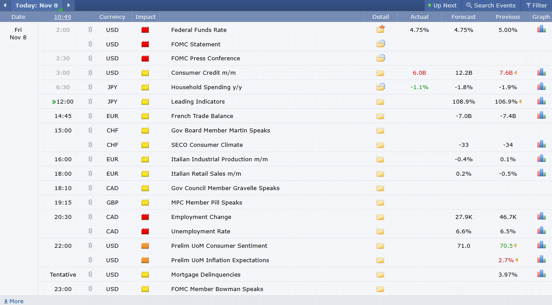Open detail folder for Household Spending y/y
552x305 pixels.
point(381,87)
